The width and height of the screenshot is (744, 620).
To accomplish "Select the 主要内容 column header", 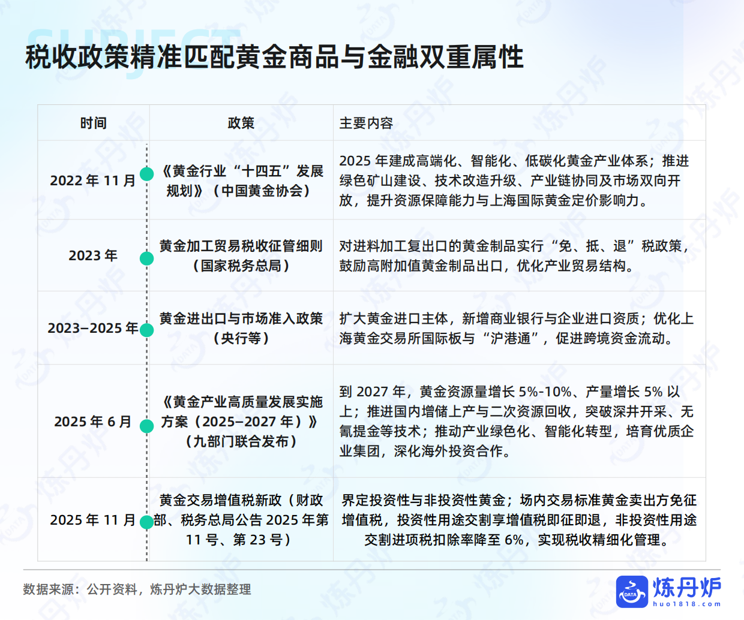I will (367, 123).
